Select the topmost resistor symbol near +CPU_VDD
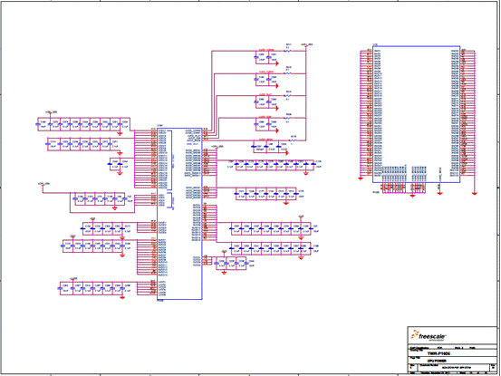Viewport: 501px width, 376px height. tap(287, 51)
